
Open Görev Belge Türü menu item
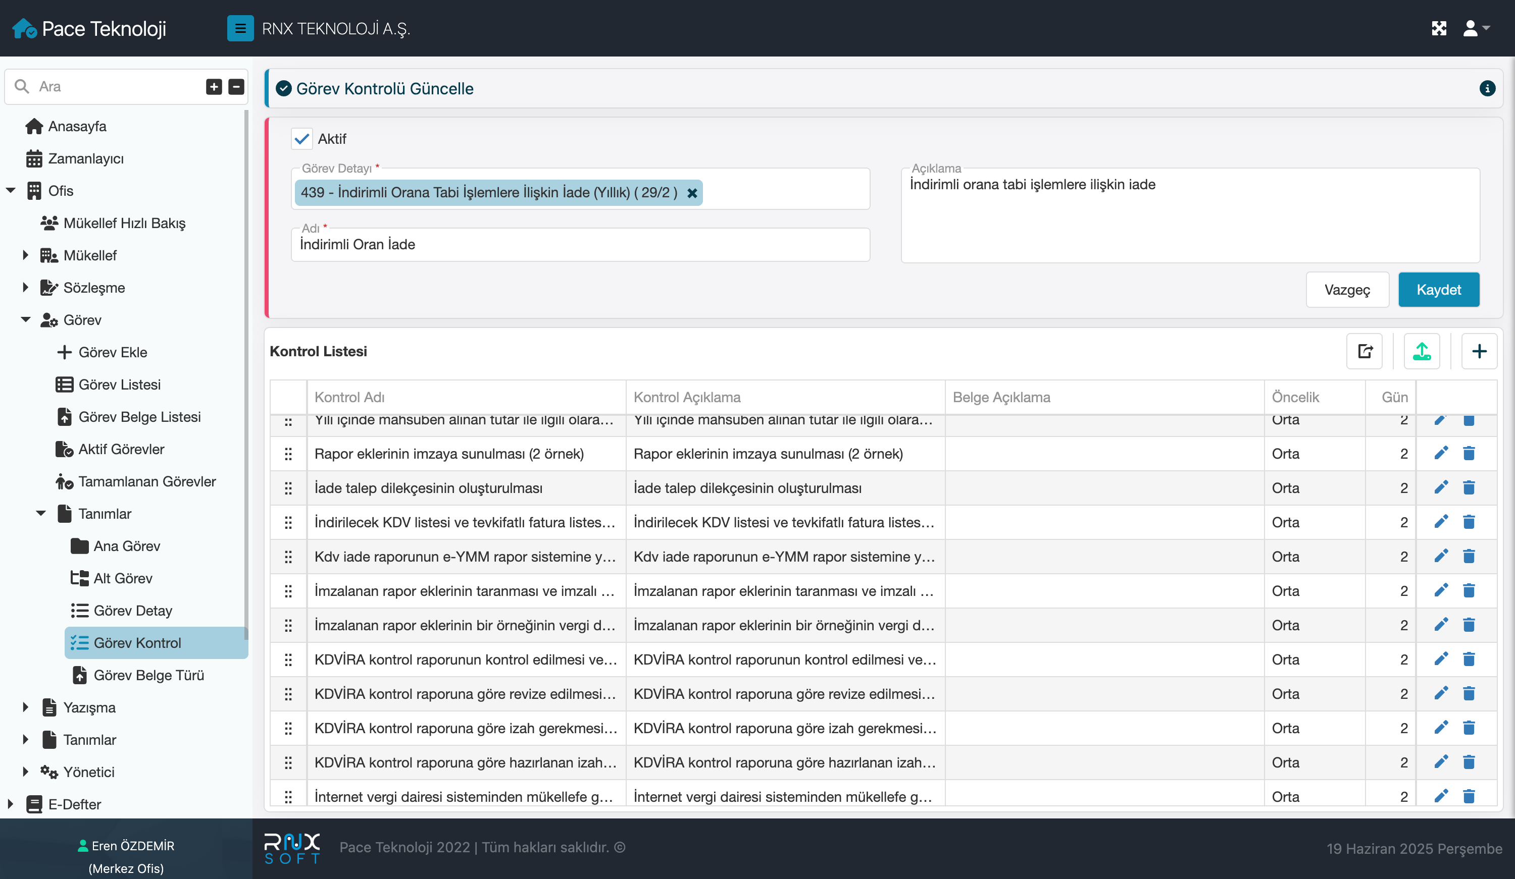coord(148,675)
